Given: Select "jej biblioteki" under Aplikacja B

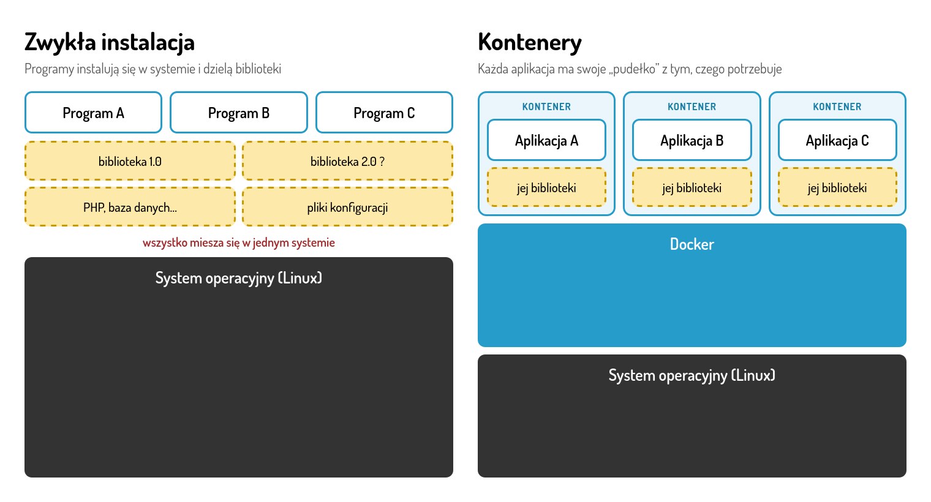Looking at the screenshot, I should point(692,187).
